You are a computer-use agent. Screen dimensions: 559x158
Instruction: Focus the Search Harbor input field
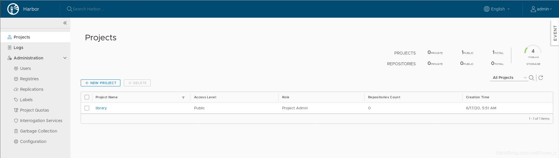[x=88, y=9]
